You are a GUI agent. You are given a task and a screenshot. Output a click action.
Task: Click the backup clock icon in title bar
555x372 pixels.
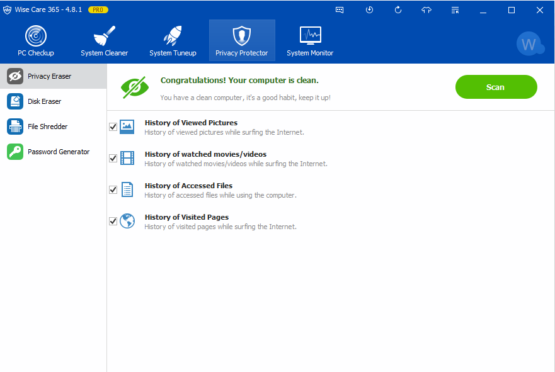click(x=369, y=10)
